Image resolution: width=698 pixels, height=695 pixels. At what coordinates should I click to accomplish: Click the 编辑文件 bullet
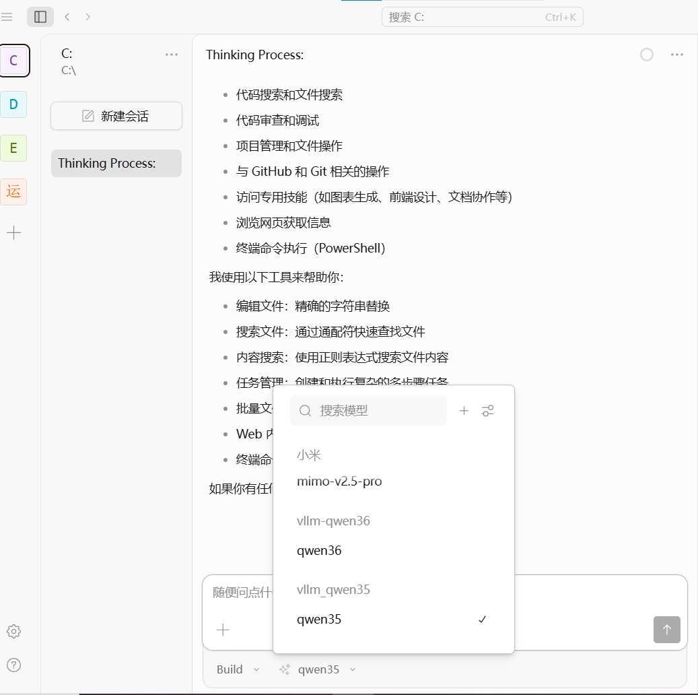click(313, 306)
